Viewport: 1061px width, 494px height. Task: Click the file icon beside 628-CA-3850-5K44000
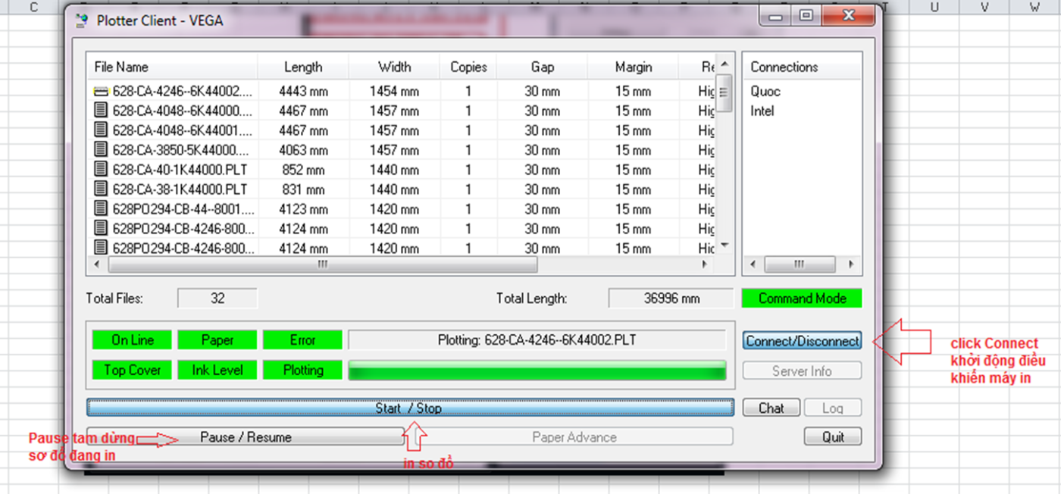(101, 150)
